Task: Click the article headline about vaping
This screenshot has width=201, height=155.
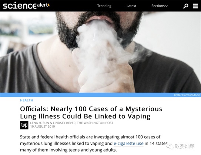Action: pyautogui.click(x=91, y=112)
